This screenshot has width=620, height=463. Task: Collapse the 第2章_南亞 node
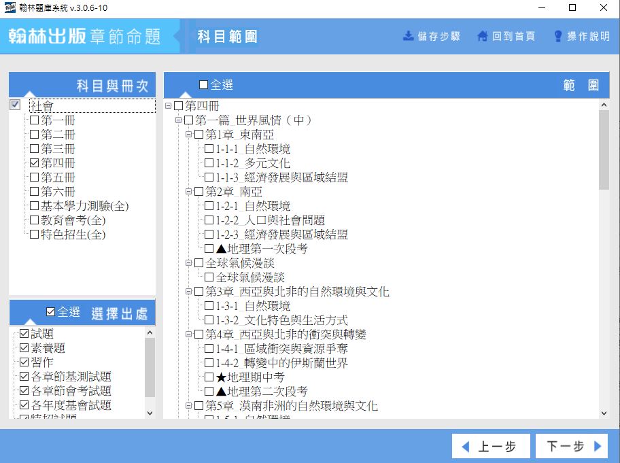pyautogui.click(x=188, y=191)
